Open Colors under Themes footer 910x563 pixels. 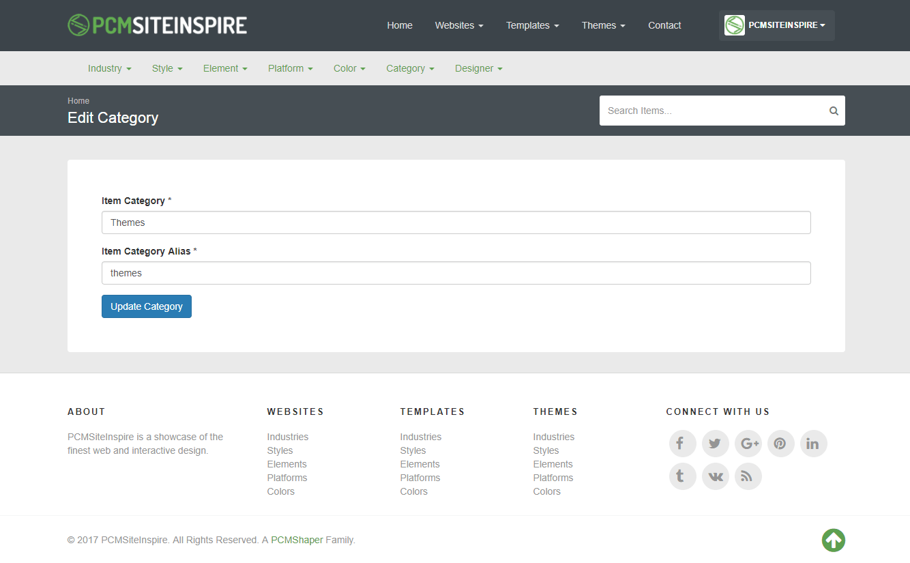547,491
